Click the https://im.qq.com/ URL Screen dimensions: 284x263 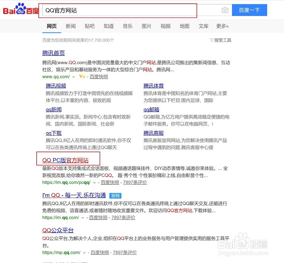(61, 218)
